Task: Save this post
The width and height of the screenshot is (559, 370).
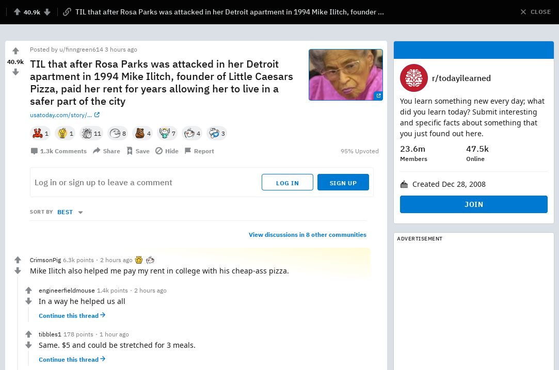Action: (x=138, y=151)
